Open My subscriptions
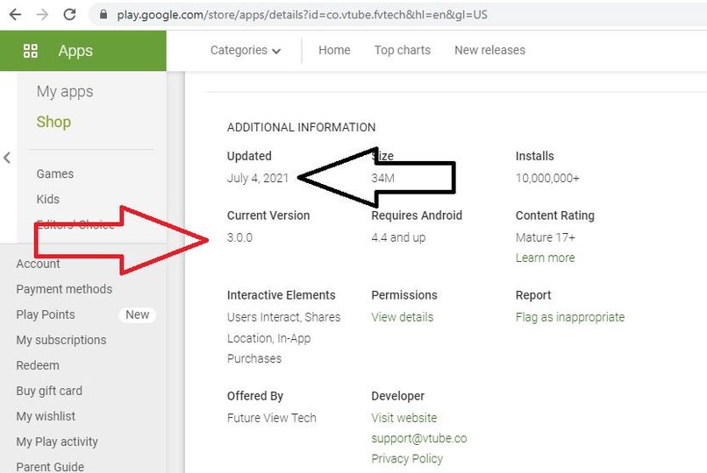The width and height of the screenshot is (707, 473). (x=61, y=340)
